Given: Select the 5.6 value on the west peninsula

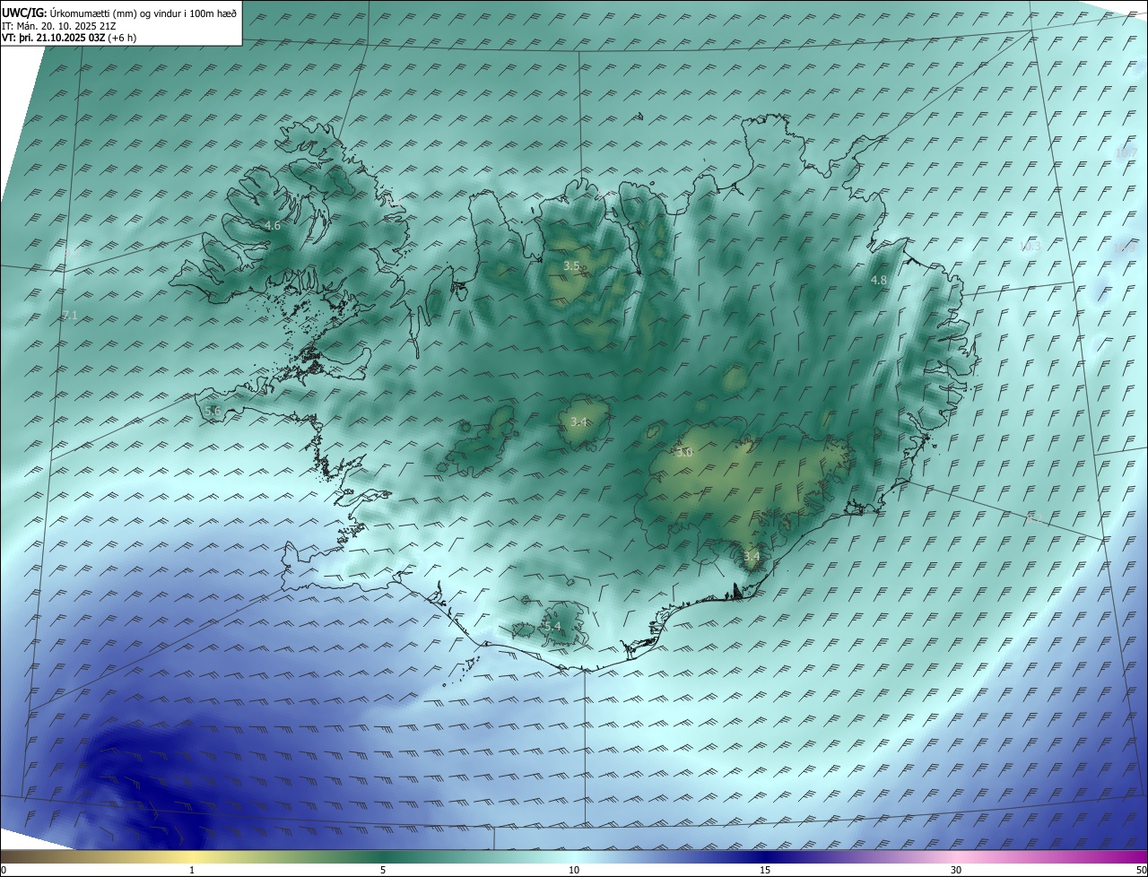Looking at the screenshot, I should click(x=213, y=411).
